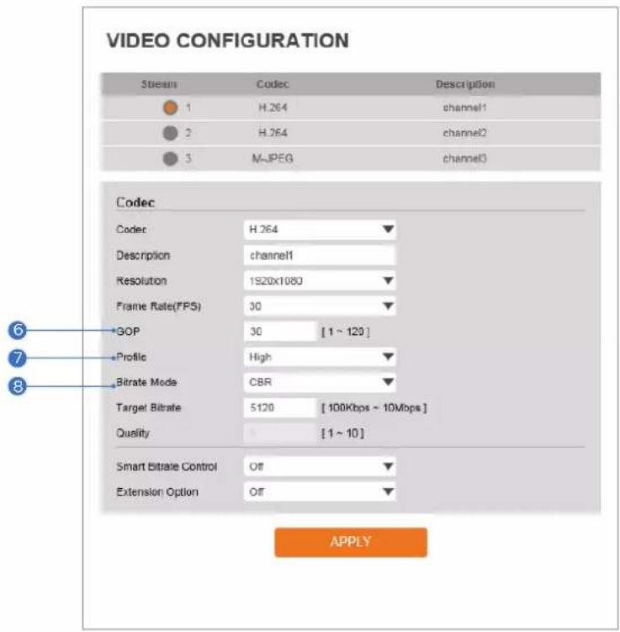The height and width of the screenshot is (632, 620).
Task: Click the H.264 cell in stream 2 row
Action: tap(273, 133)
